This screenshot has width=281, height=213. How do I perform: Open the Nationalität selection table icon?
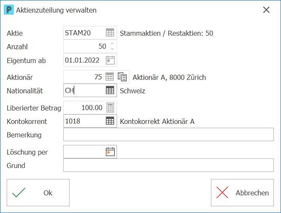[110, 90]
